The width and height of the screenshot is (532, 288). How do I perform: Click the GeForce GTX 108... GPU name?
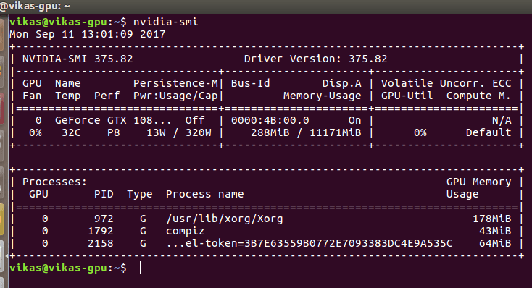(x=113, y=120)
